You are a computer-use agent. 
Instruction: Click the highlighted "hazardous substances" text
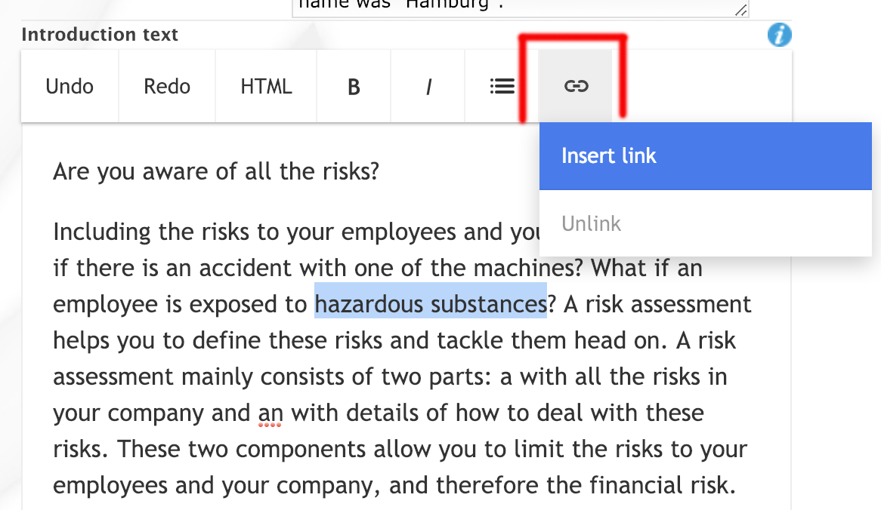point(430,304)
